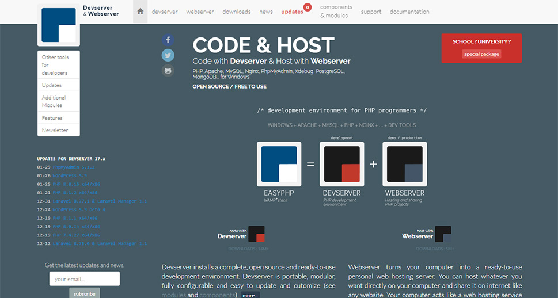
Task: Open the news menu item
Action: [x=266, y=12]
